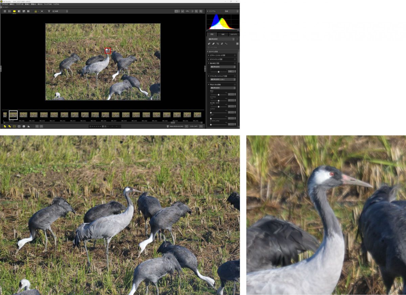This screenshot has height=295, width=406.
Task: Select the third filmstrip thumbnail
Action: click(x=23, y=115)
